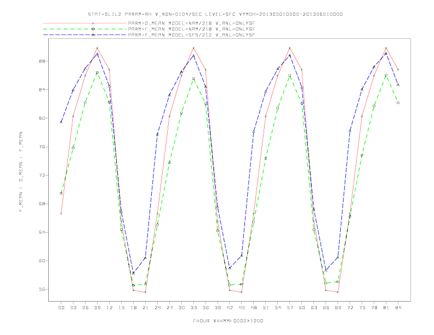This screenshot has width=434, height=335.
Task: Click y-axis tick label 56
Action: [42, 289]
